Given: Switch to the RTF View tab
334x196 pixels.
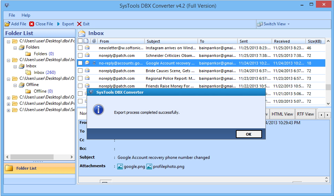Looking at the screenshot, I should (305, 114).
